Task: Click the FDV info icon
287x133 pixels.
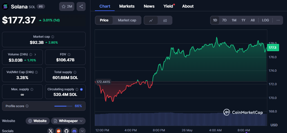Action: (x=69, y=55)
